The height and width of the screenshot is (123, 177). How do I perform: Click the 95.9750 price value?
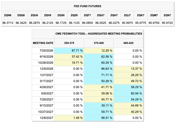coord(154,23)
